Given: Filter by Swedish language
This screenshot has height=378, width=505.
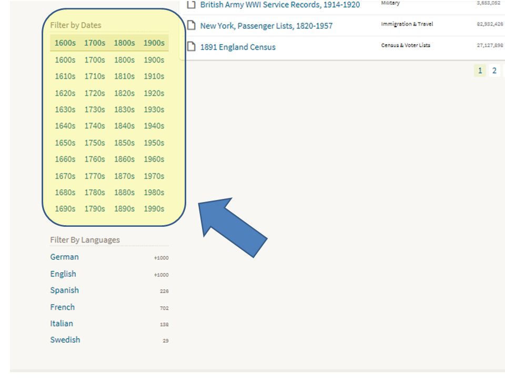Looking at the screenshot, I should (65, 340).
